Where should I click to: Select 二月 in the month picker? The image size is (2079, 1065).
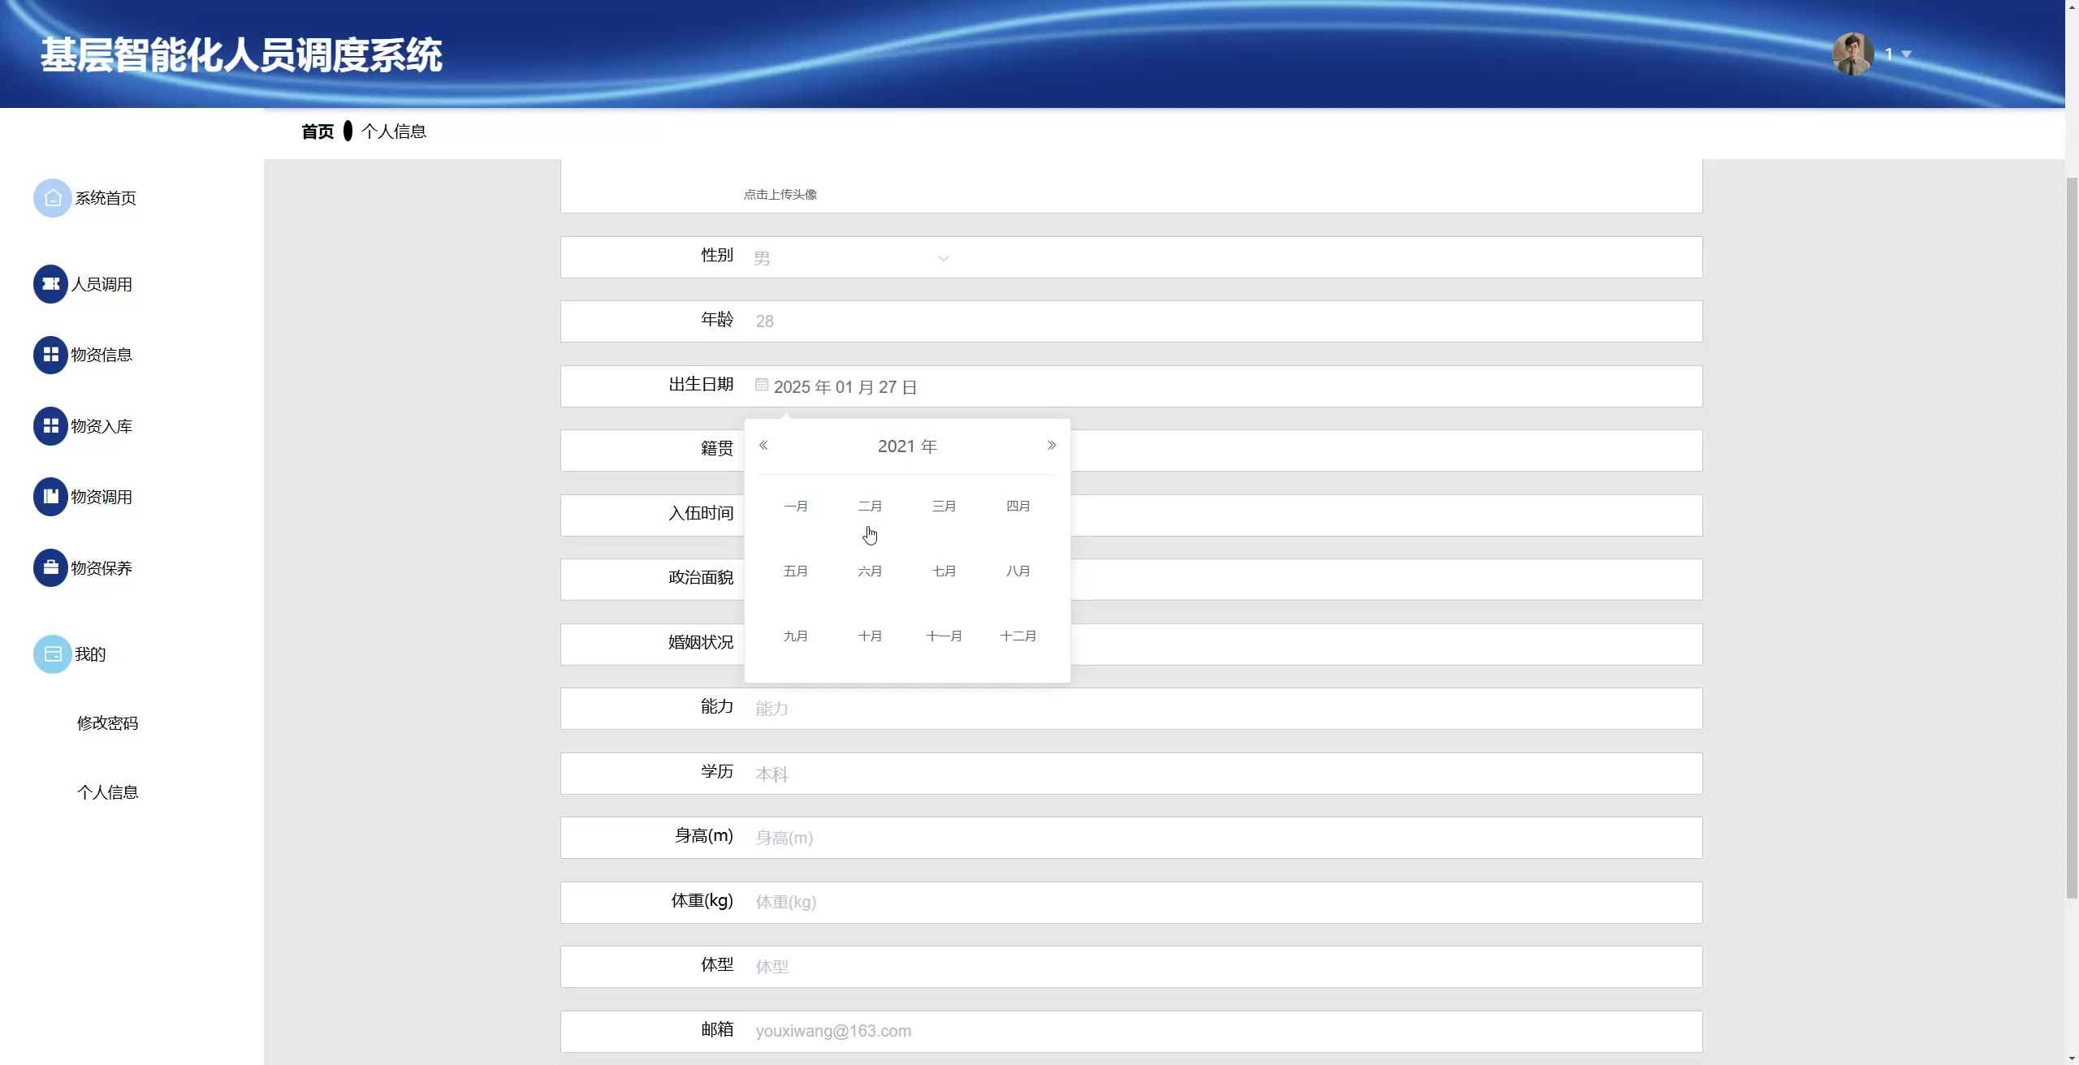pyautogui.click(x=870, y=507)
